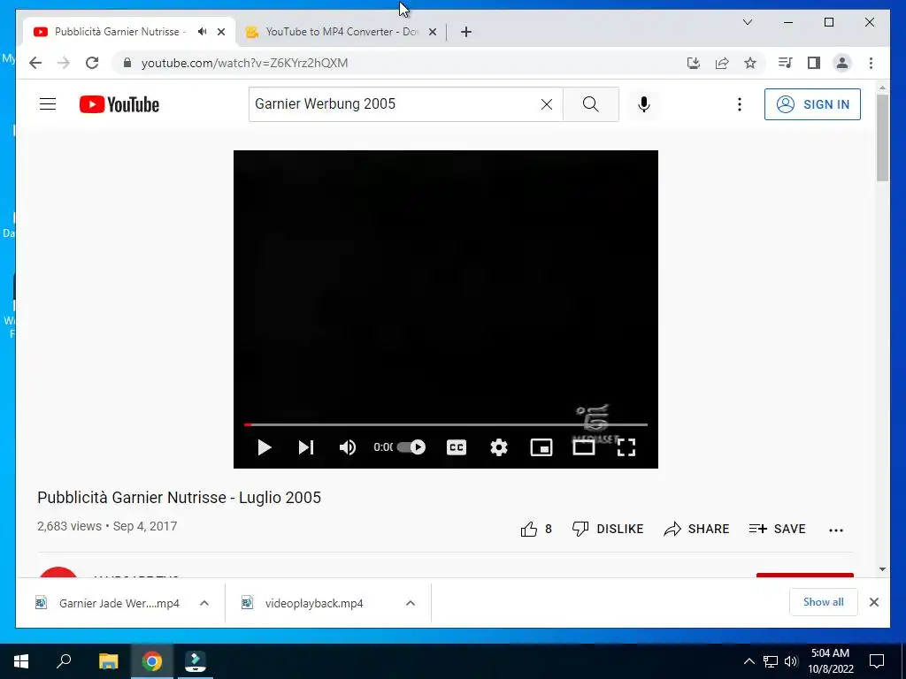Viewport: 906px width, 679px height.
Task: Switch to theater mode
Action: (584, 447)
